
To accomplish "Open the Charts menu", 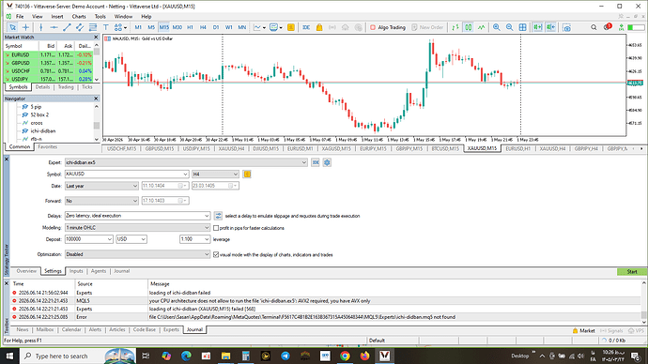I will (x=79, y=17).
